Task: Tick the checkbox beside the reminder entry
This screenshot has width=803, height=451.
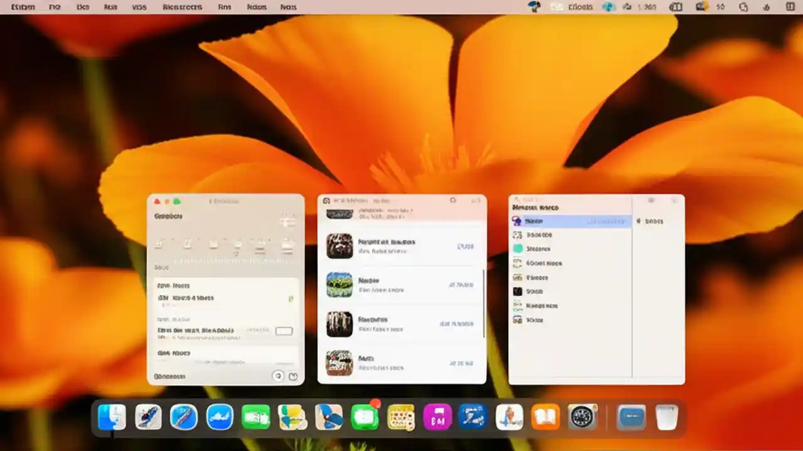Action: click(284, 331)
